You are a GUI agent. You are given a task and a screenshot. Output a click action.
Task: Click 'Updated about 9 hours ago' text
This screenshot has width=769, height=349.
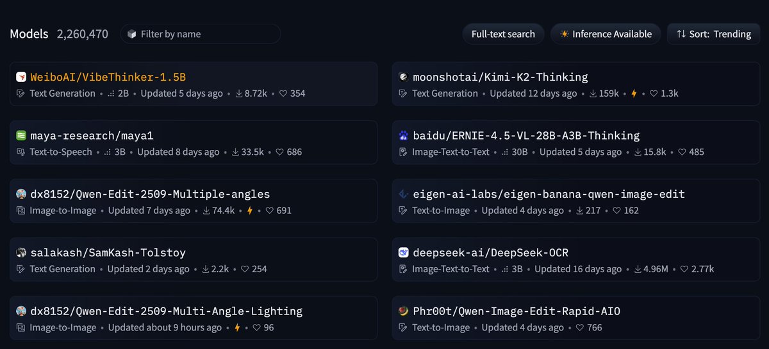pos(165,328)
